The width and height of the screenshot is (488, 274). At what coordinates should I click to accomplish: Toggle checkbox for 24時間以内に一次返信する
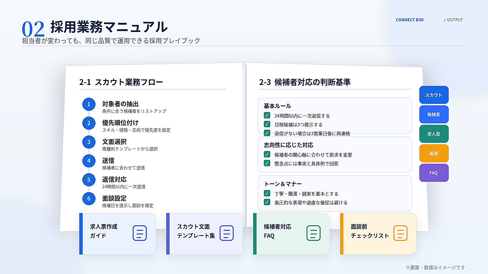tap(267, 115)
